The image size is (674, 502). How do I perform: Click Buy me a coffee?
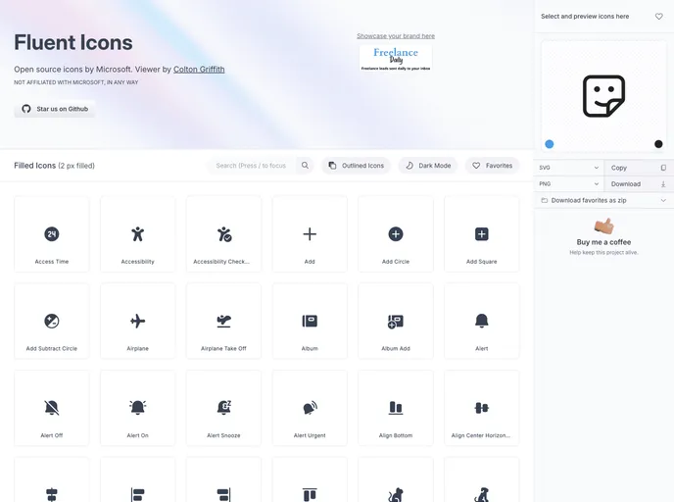(603, 242)
